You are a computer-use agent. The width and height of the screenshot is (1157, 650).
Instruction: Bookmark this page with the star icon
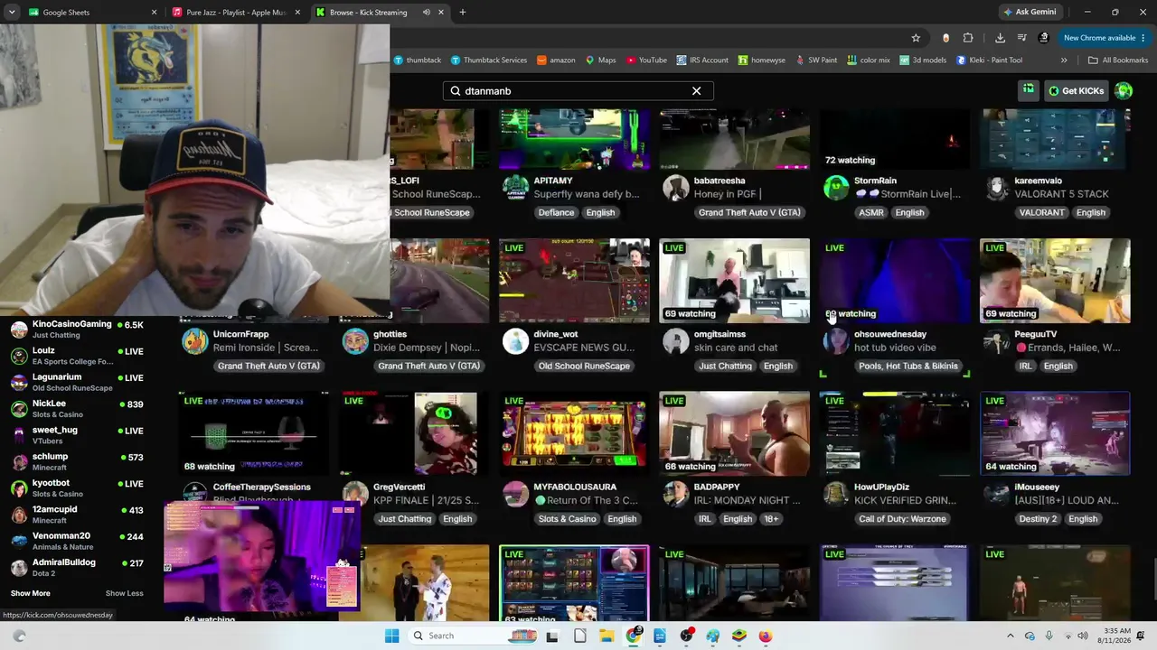point(916,38)
